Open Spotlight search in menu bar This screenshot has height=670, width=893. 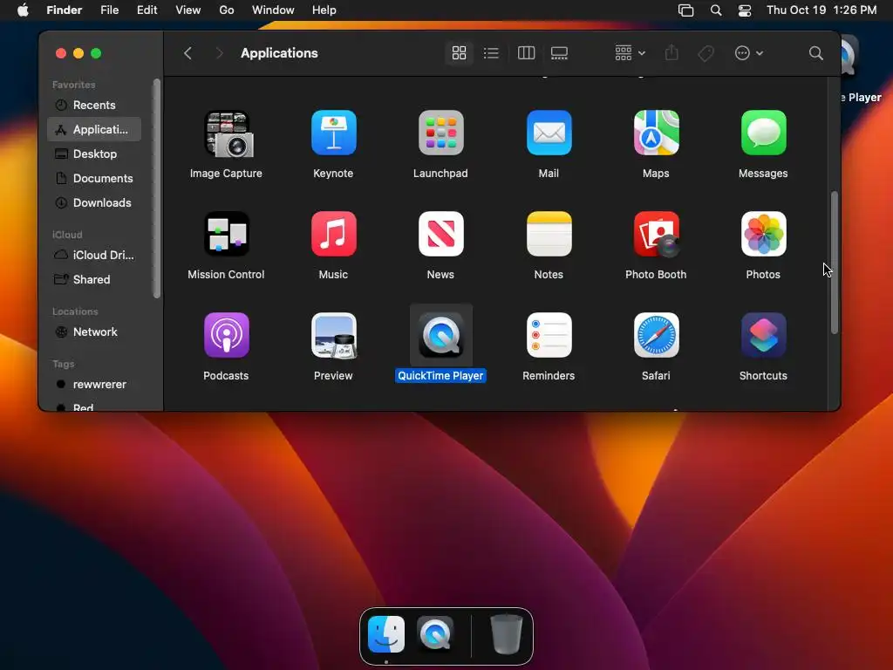coord(716,10)
